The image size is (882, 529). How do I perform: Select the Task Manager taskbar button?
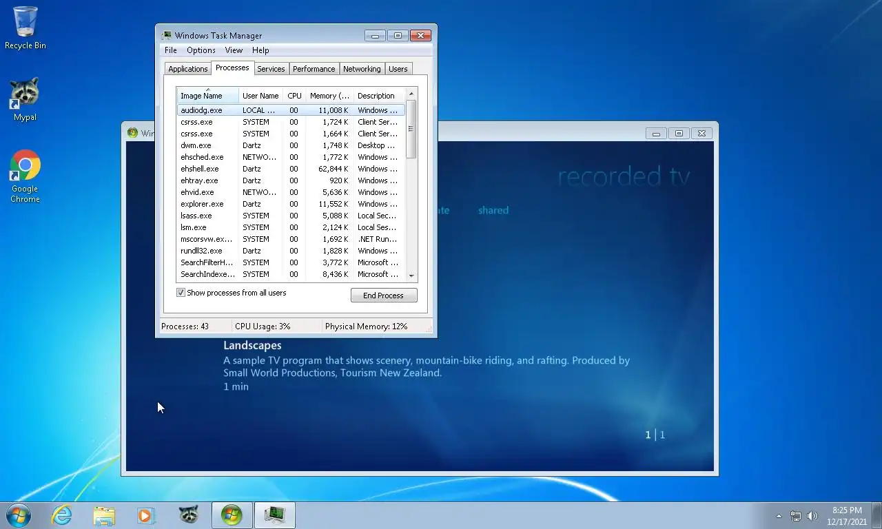coord(274,515)
